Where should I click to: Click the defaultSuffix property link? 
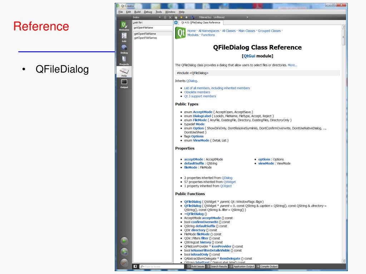click(x=194, y=163)
